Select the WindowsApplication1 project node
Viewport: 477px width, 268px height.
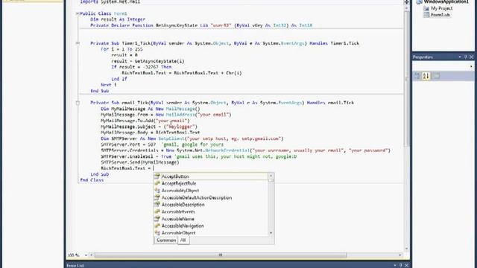coord(446,1)
